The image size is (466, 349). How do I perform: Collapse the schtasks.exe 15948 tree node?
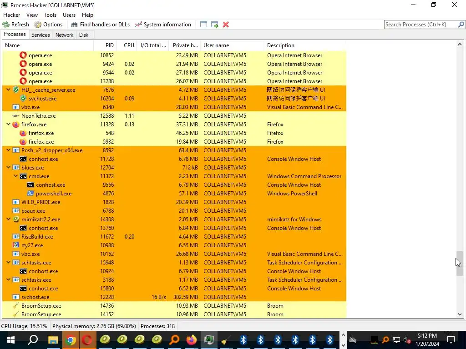pyautogui.click(x=9, y=262)
